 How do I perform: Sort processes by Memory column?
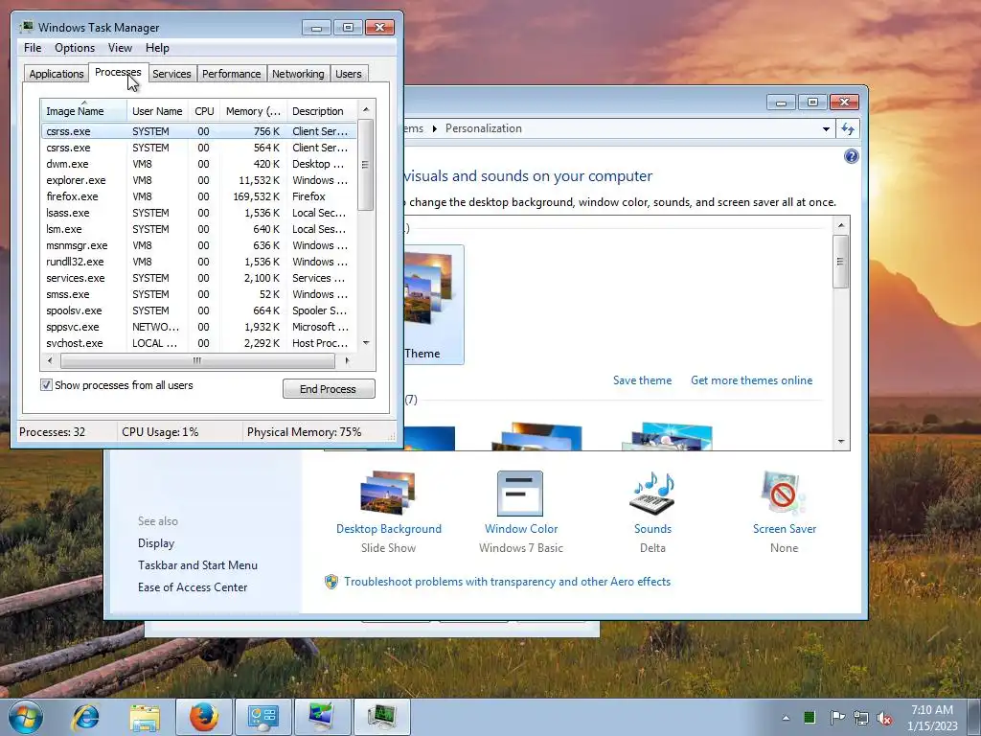tap(253, 111)
